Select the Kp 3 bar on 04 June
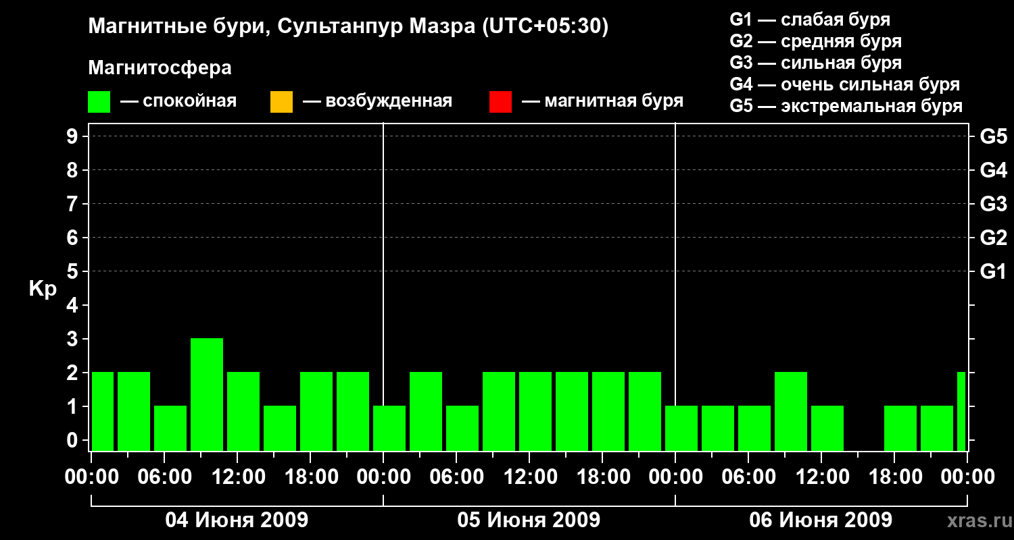 pyautogui.click(x=207, y=394)
